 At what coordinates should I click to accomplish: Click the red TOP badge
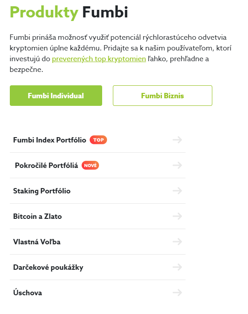98,140
